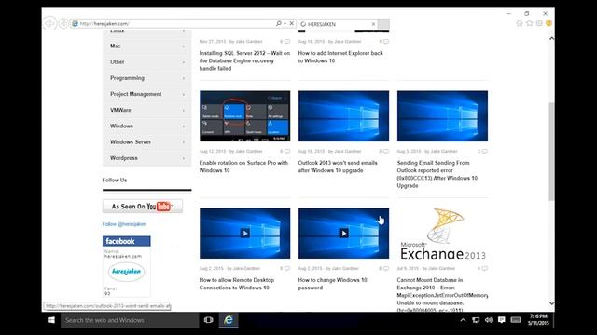The width and height of the screenshot is (597, 335).
Task: Open How to allow Remote Desktop Connections article
Action: [x=236, y=284]
